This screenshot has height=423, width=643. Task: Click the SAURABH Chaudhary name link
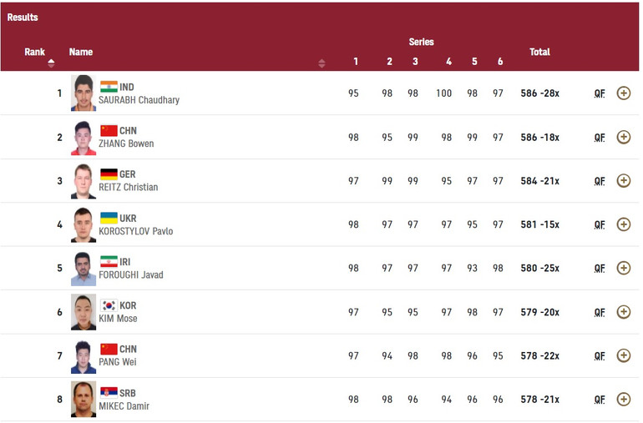[x=139, y=100]
